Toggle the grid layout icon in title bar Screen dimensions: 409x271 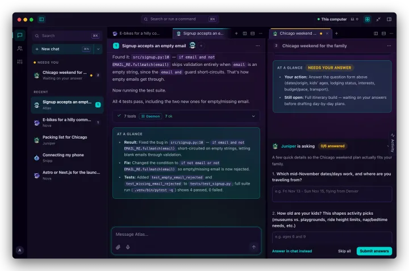tap(368, 19)
